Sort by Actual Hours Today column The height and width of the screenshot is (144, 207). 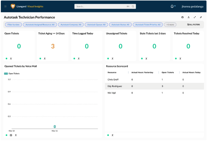[191, 72]
